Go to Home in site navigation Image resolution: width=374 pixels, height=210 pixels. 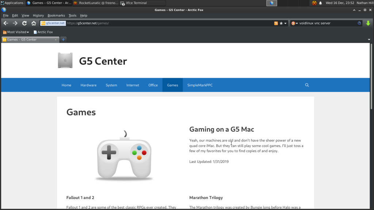pos(66,85)
